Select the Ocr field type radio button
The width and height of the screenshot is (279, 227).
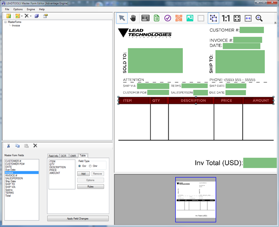click(80, 166)
